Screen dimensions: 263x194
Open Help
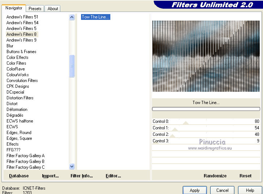[250, 190]
